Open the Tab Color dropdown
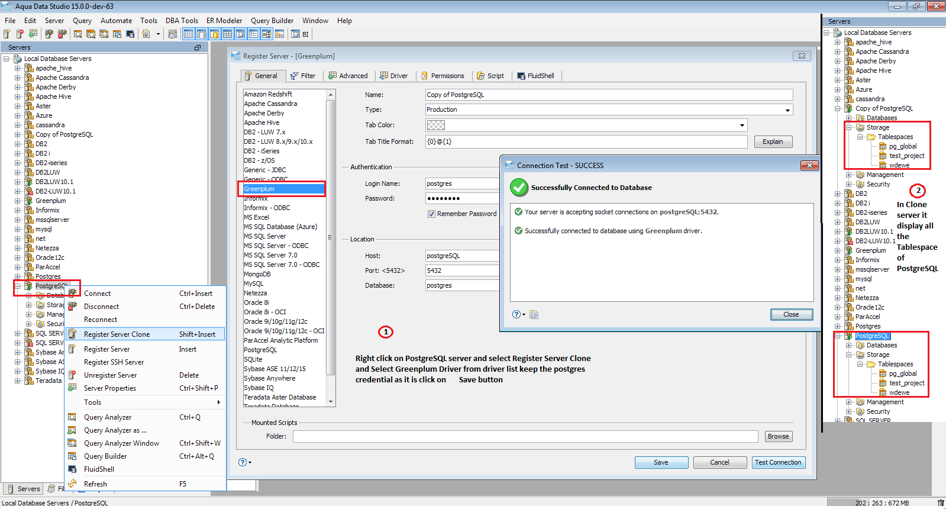This screenshot has width=946, height=509. tap(742, 125)
